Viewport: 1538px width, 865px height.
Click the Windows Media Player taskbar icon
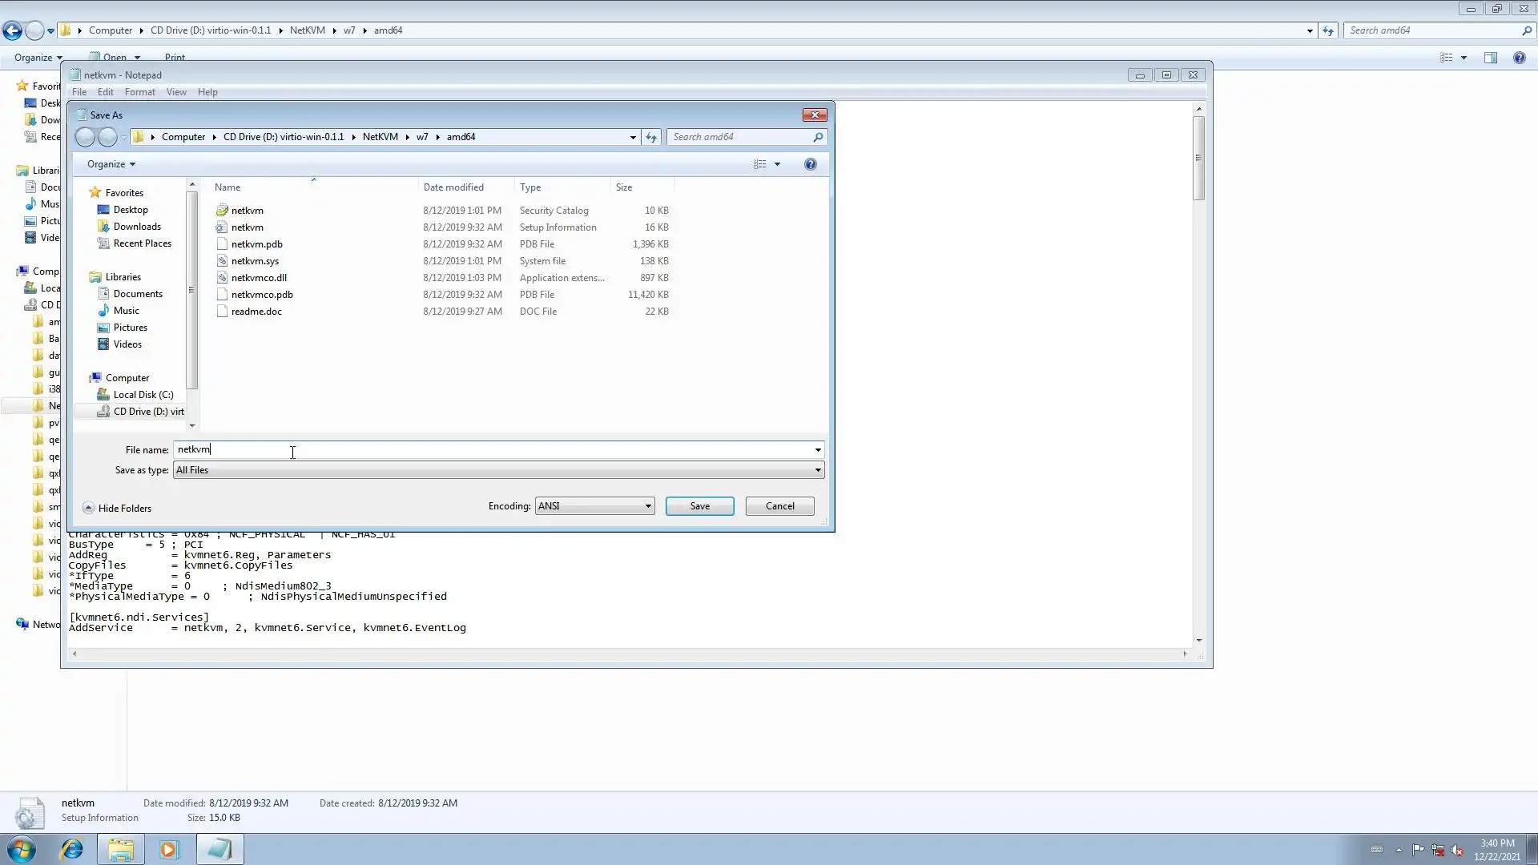click(168, 849)
